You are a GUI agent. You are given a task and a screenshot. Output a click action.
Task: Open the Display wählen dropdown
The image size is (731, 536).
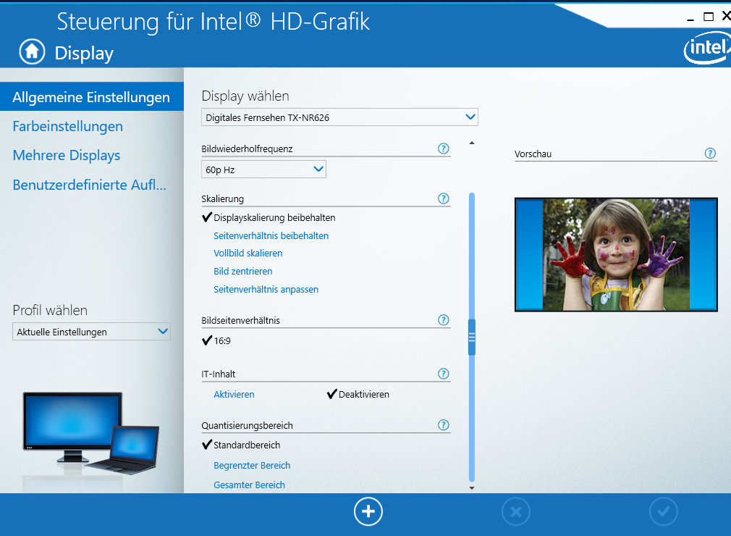(x=340, y=117)
